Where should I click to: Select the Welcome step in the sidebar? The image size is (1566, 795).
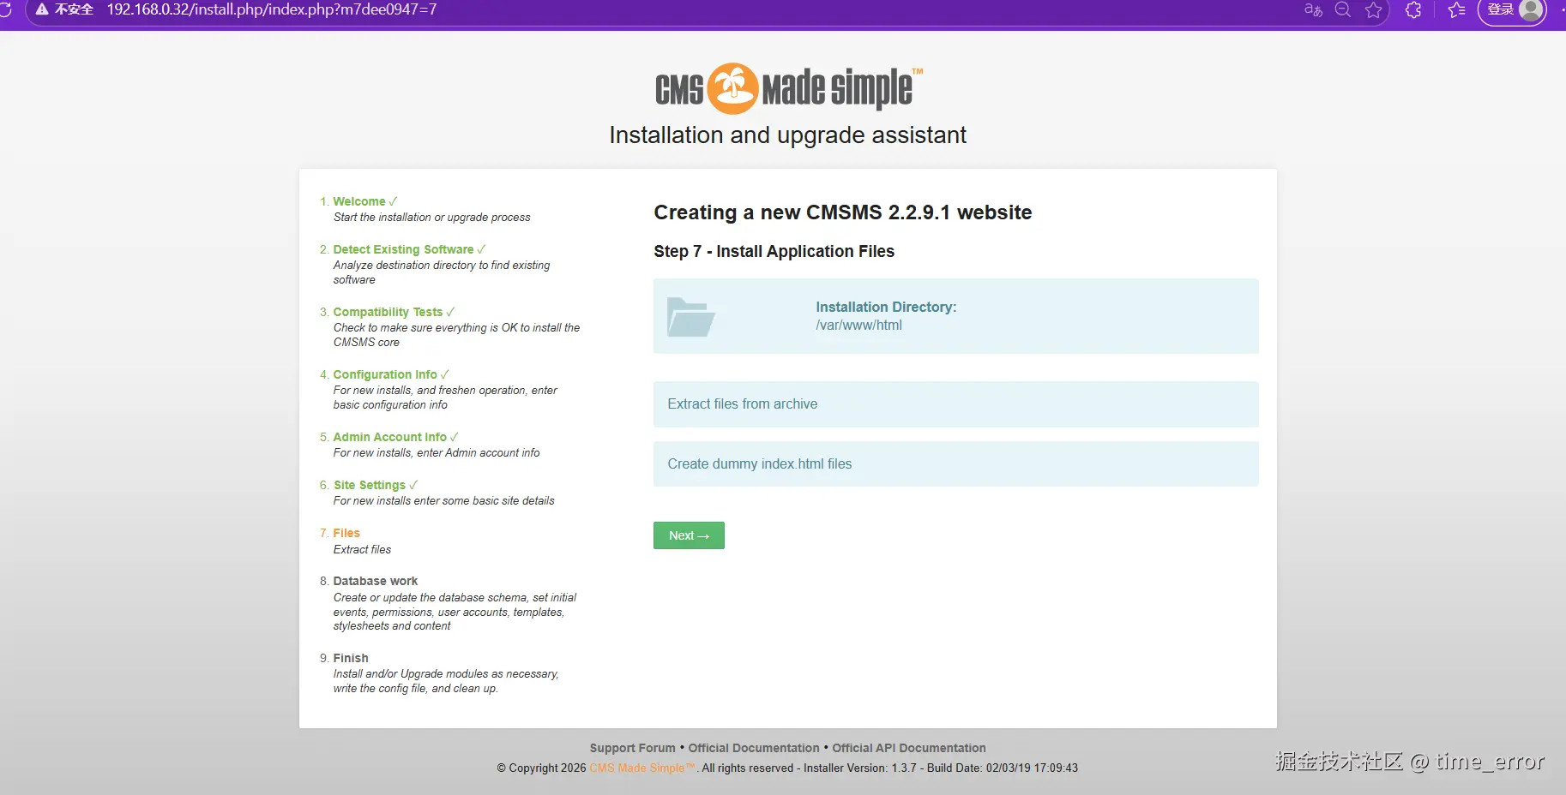(359, 201)
